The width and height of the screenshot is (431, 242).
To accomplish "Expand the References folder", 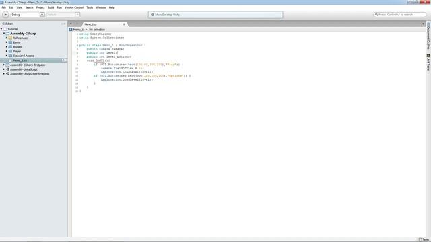I will [7, 38].
